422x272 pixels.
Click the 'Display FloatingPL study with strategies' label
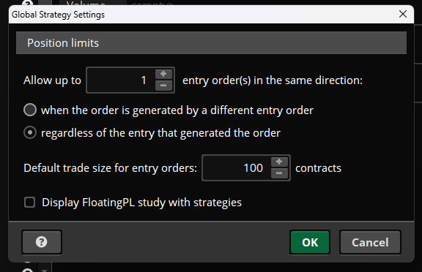click(141, 203)
